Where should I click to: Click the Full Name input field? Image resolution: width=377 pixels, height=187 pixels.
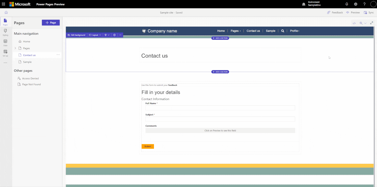click(220, 107)
